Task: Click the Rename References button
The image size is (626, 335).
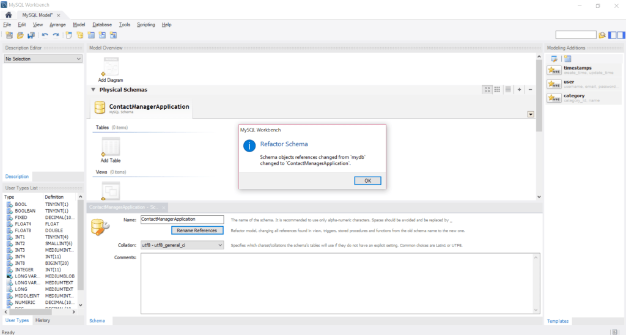Action: point(197,230)
